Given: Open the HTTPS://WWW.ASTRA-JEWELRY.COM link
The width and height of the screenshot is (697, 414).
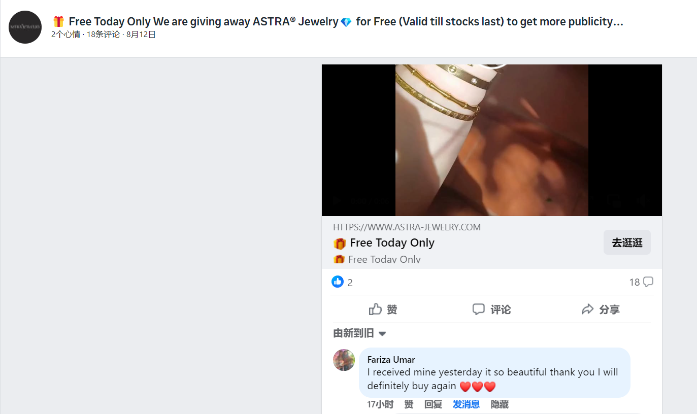Looking at the screenshot, I should point(407,227).
